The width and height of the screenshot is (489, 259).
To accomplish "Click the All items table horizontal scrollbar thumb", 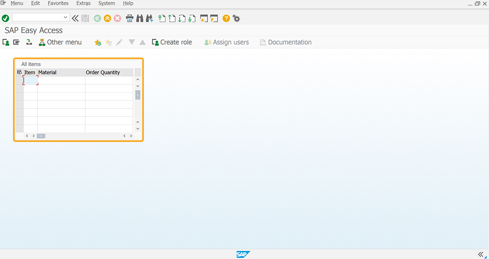I will click(41, 136).
